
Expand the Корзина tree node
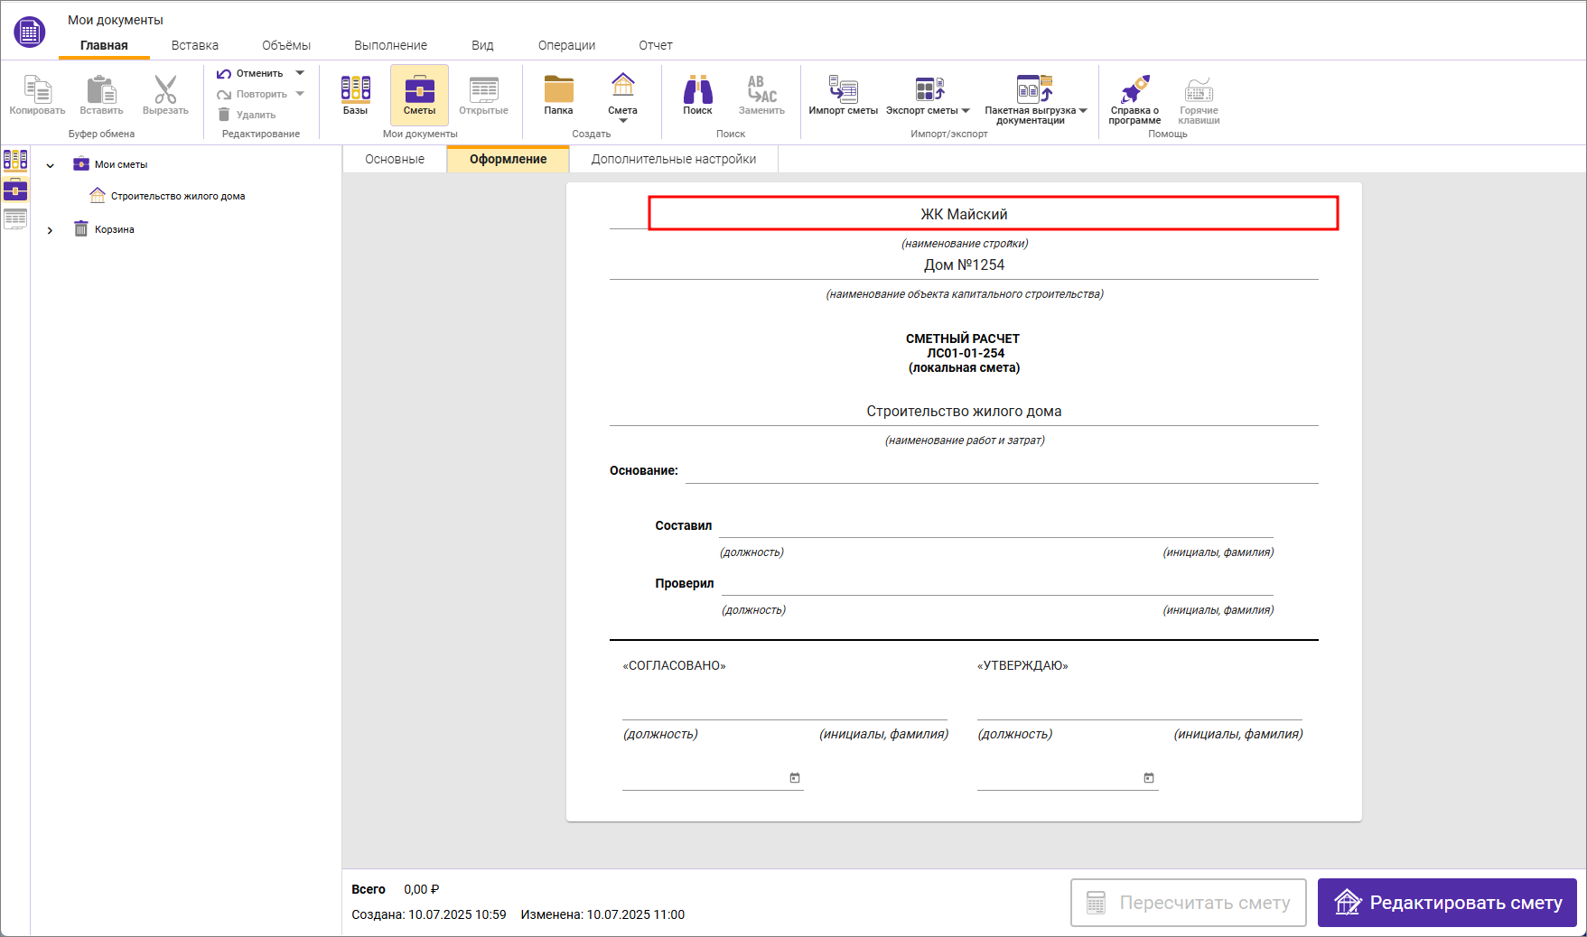tap(50, 230)
